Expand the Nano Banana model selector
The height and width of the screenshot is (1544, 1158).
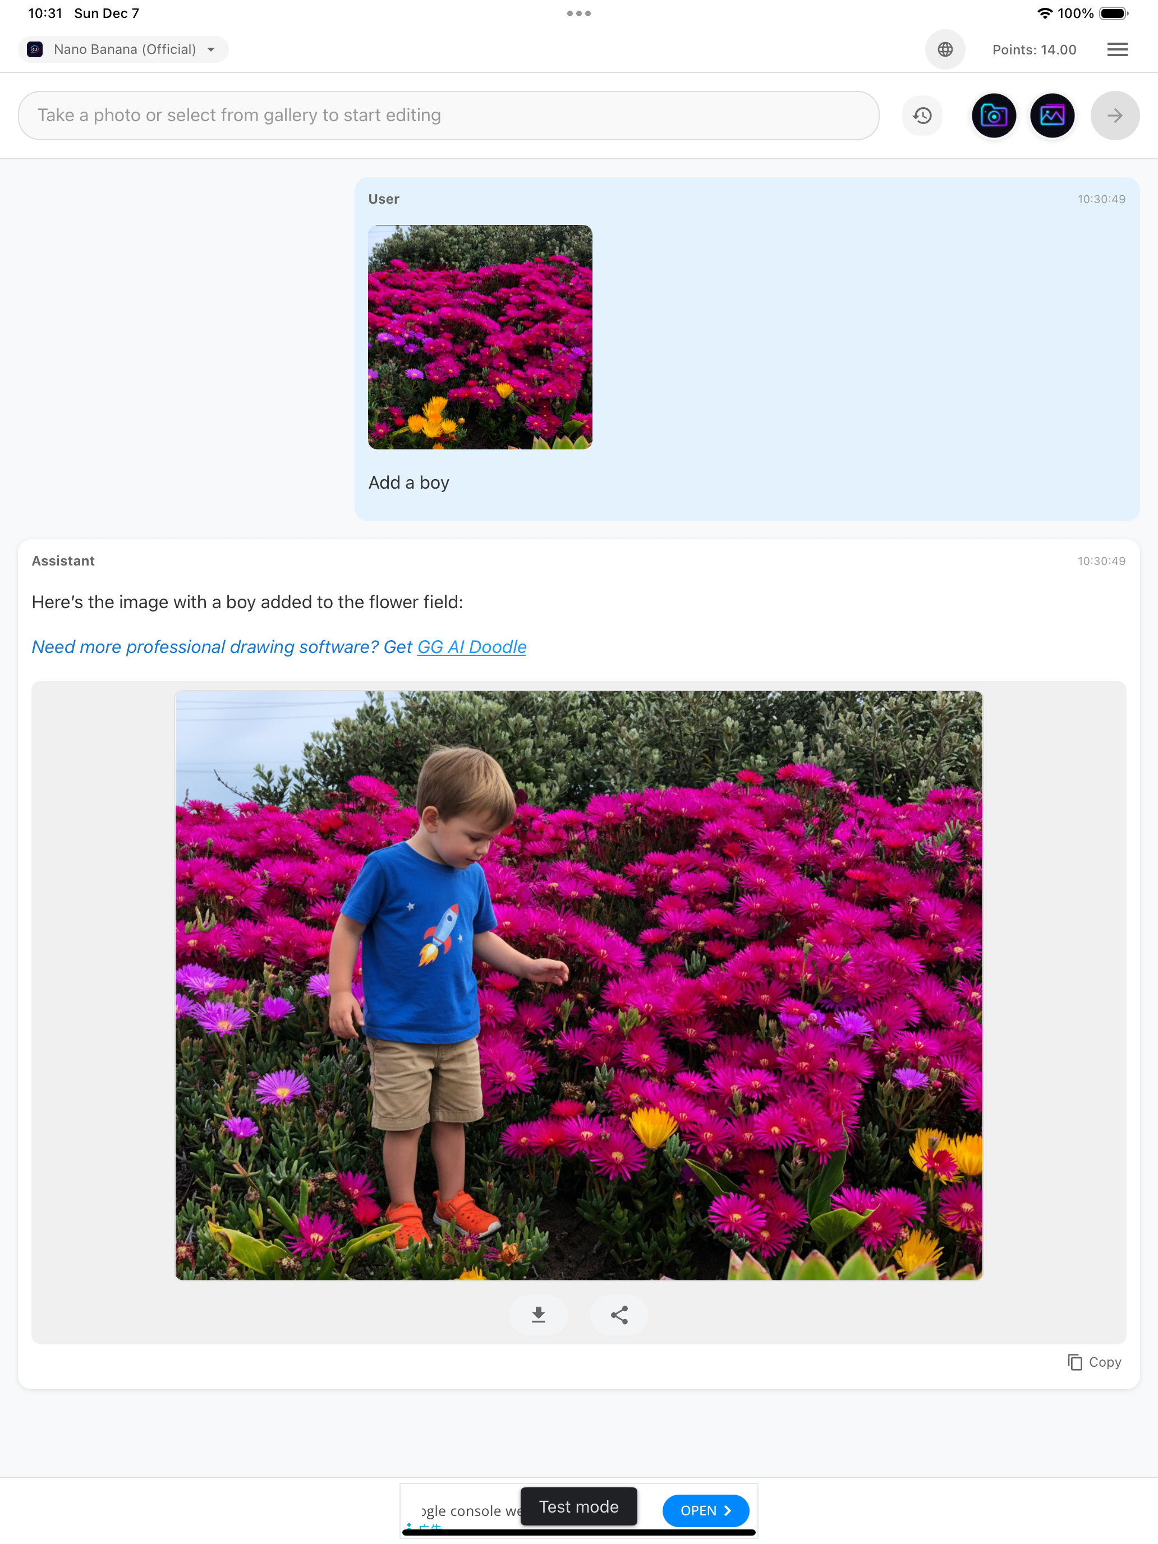(211, 49)
